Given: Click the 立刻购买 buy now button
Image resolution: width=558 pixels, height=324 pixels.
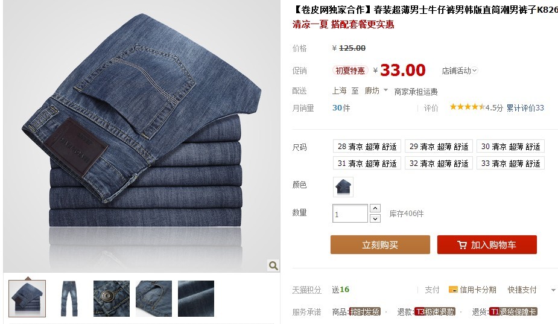Looking at the screenshot, I should click(x=380, y=244).
